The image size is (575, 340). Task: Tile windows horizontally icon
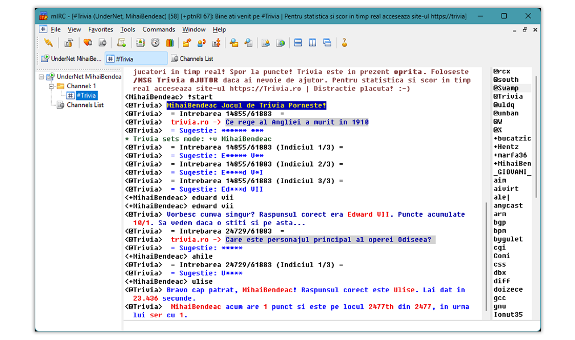coord(298,43)
